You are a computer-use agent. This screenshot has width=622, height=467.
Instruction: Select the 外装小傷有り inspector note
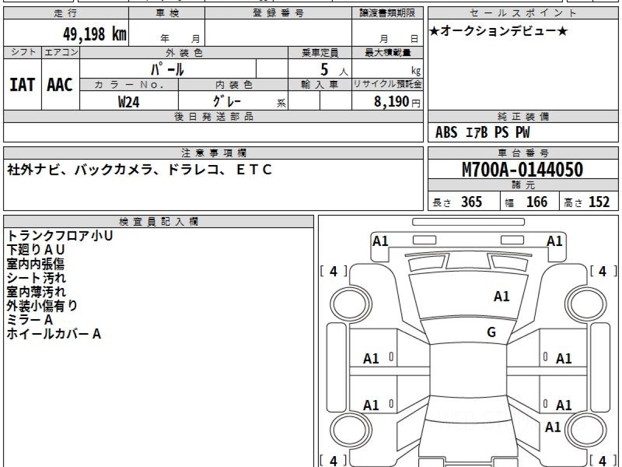click(x=43, y=306)
